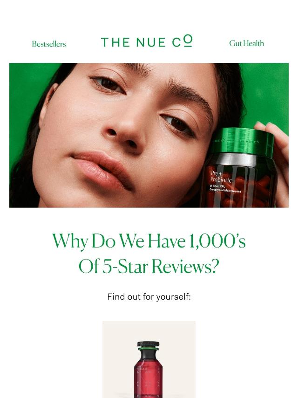Go to the Gut Health page
The image size is (298, 398).
point(246,43)
